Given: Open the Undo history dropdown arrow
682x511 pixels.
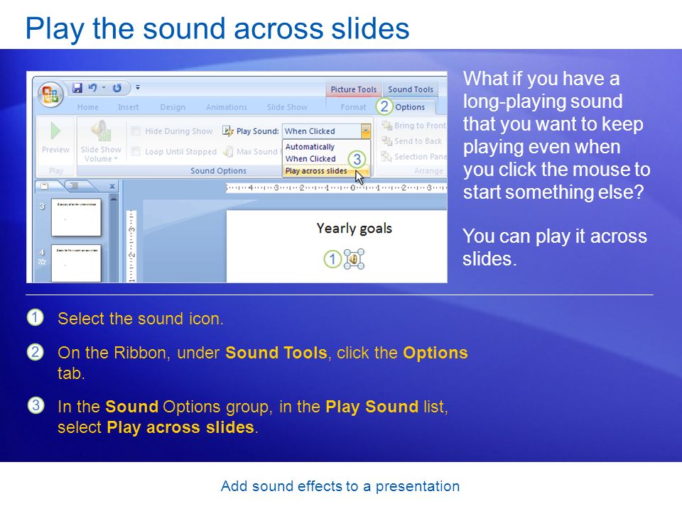Looking at the screenshot, I should (104, 88).
